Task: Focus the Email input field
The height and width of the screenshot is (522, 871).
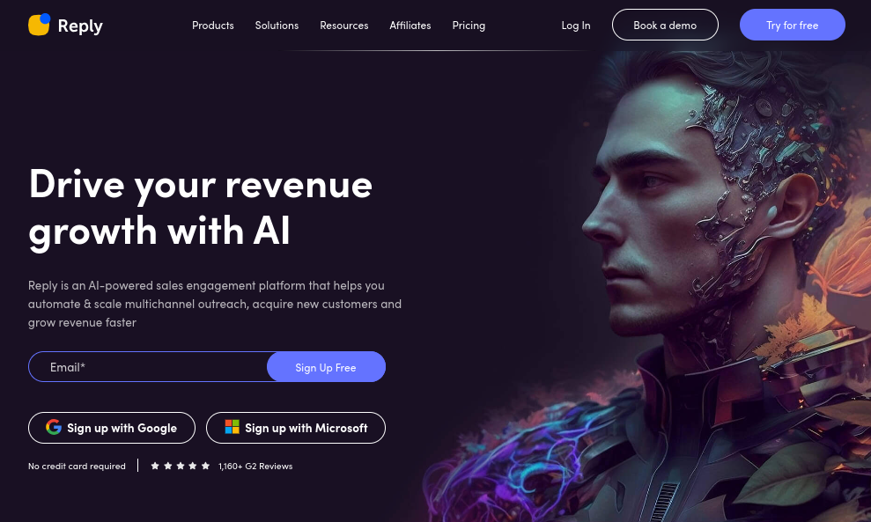Action: tap(148, 367)
